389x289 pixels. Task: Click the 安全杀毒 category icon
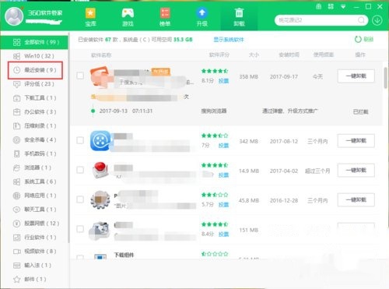(16, 140)
